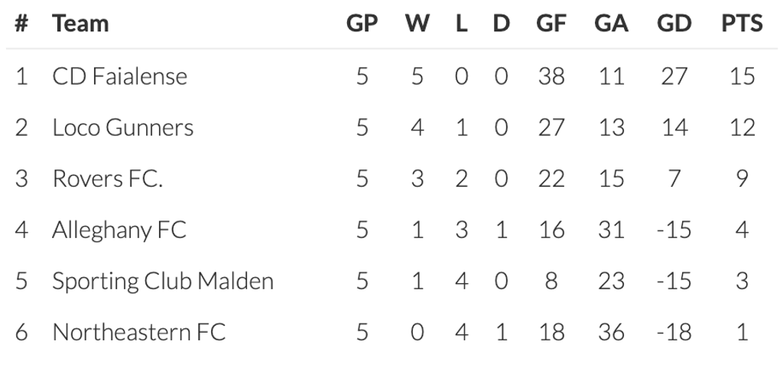783x377 pixels.
Task: Sort table by GD header
Action: coord(674,24)
